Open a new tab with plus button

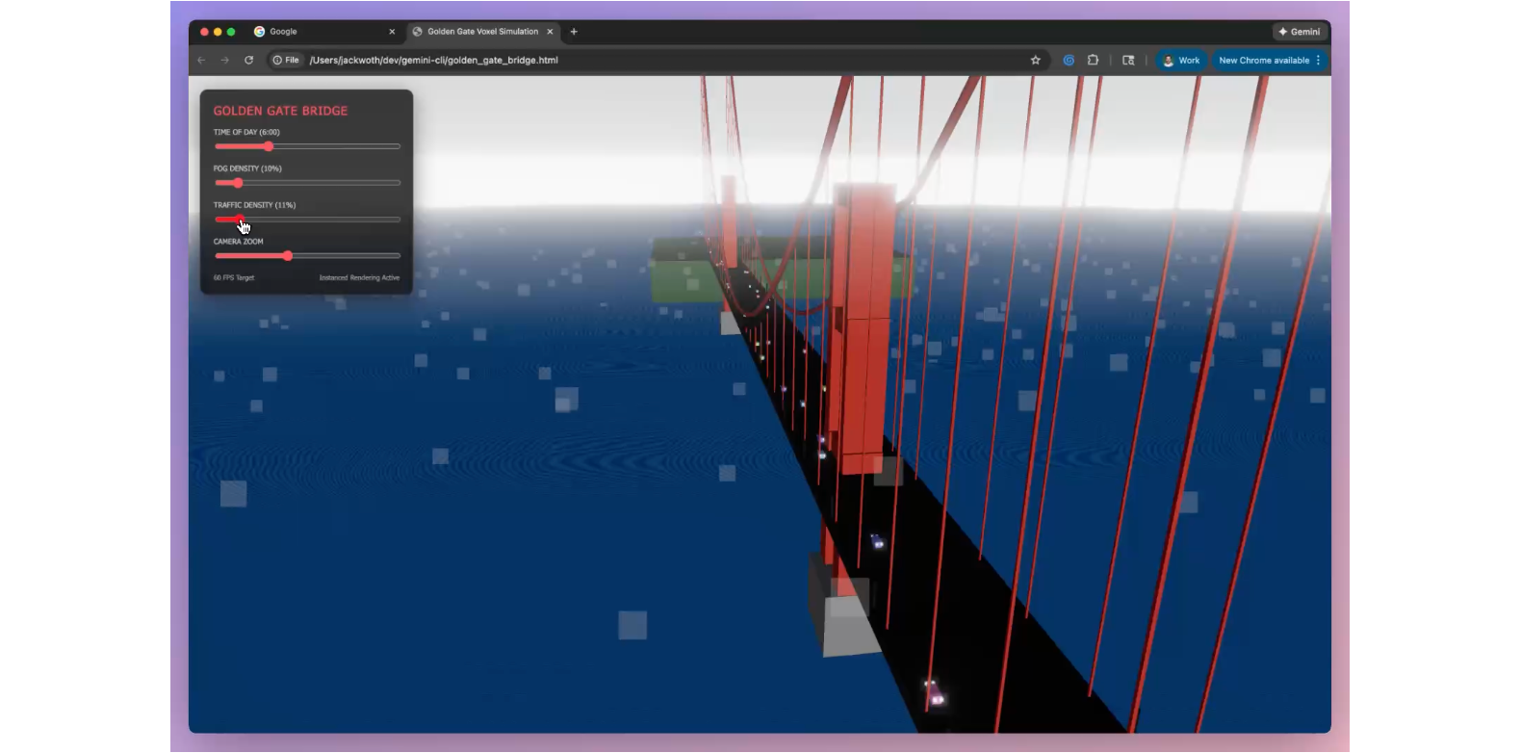pos(574,32)
